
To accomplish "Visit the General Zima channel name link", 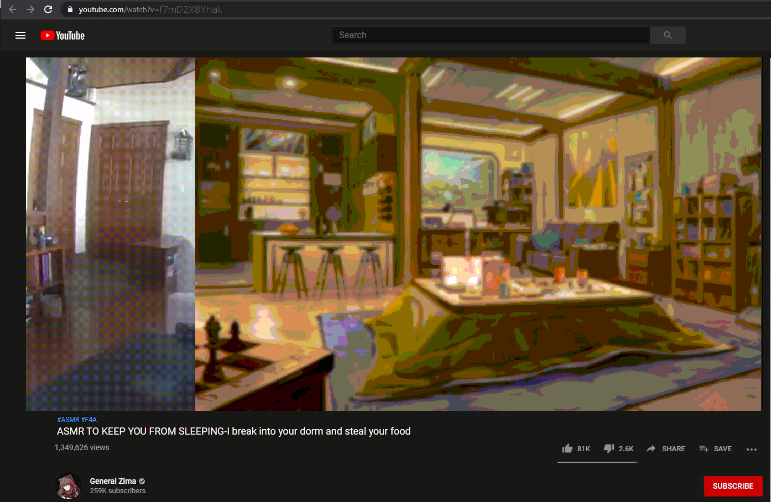I will pyautogui.click(x=113, y=481).
